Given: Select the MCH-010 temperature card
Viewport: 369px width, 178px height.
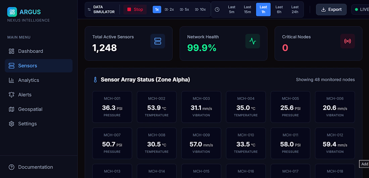Looking at the screenshot, I should click(x=246, y=143).
